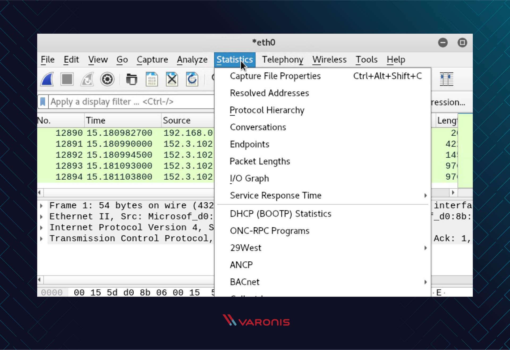The height and width of the screenshot is (350, 510).
Task: Open the Tools menu
Action: (367, 60)
